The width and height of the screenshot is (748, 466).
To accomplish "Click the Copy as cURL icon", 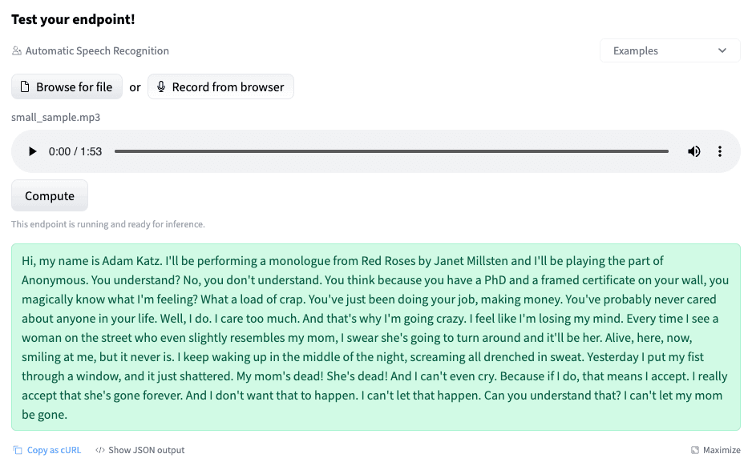I will (x=18, y=450).
